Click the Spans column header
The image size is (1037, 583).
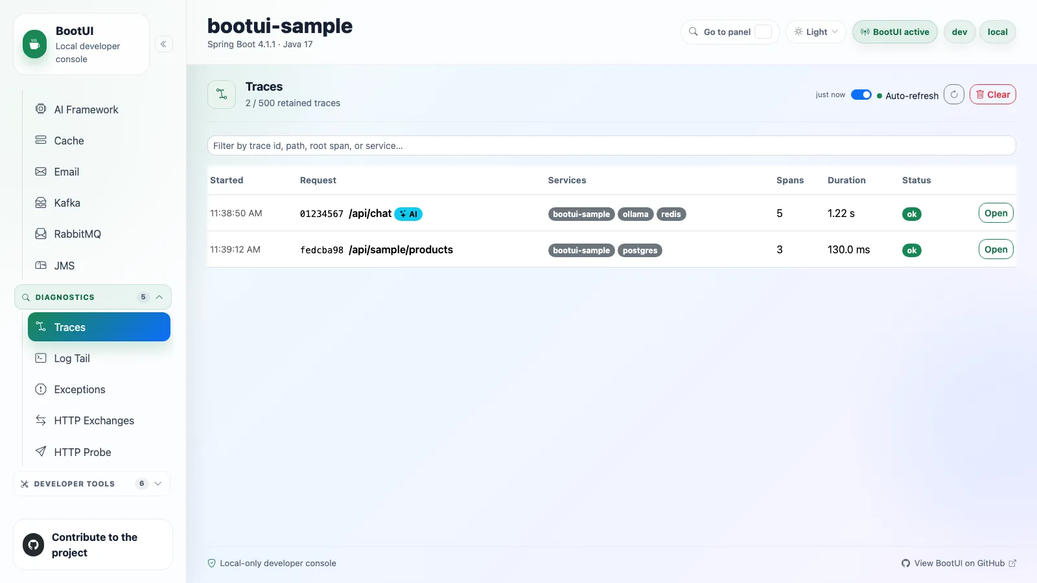click(x=790, y=180)
